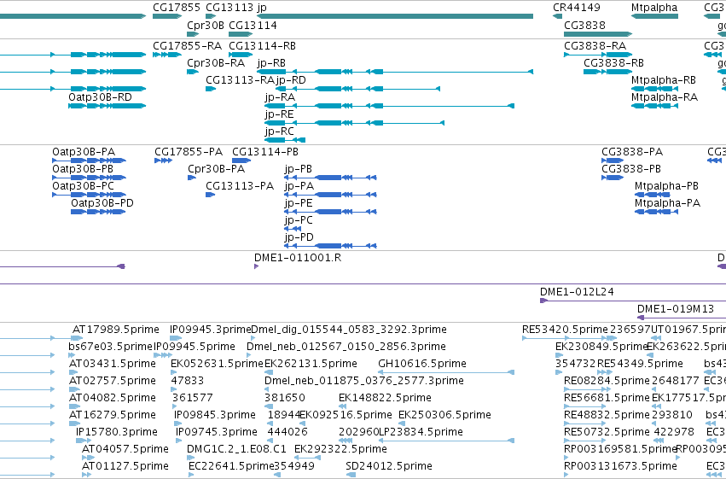Image resolution: width=726 pixels, height=479 pixels.
Task: Select the EK052631.5prime EST
Action: 174,372
